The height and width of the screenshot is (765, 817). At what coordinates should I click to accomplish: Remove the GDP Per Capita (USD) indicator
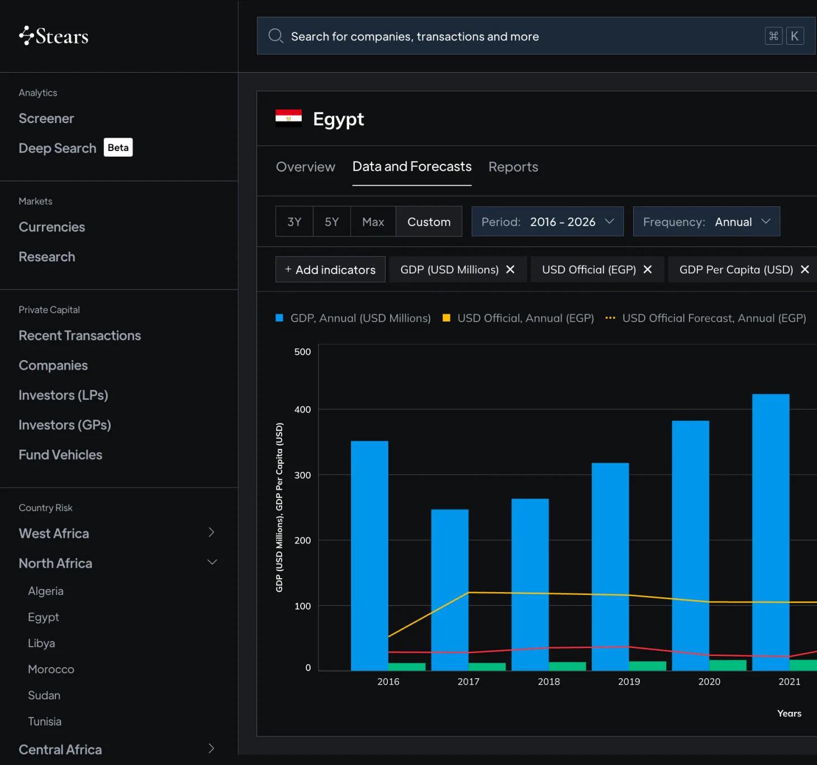point(805,270)
